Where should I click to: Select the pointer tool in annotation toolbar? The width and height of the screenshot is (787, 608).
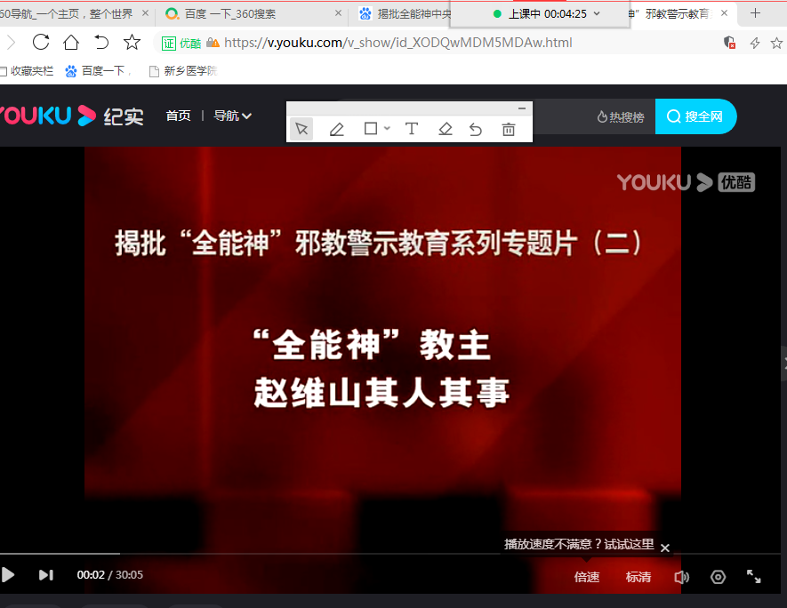(x=301, y=129)
